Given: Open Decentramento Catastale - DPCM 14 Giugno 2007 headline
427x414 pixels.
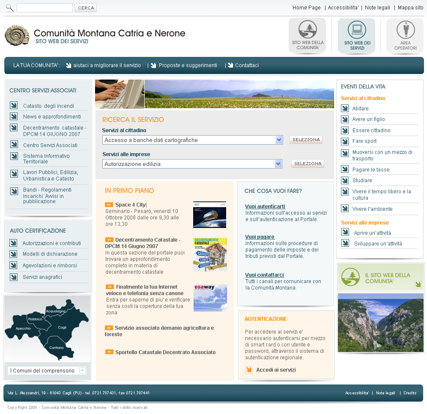Looking at the screenshot, I should click(x=143, y=243).
